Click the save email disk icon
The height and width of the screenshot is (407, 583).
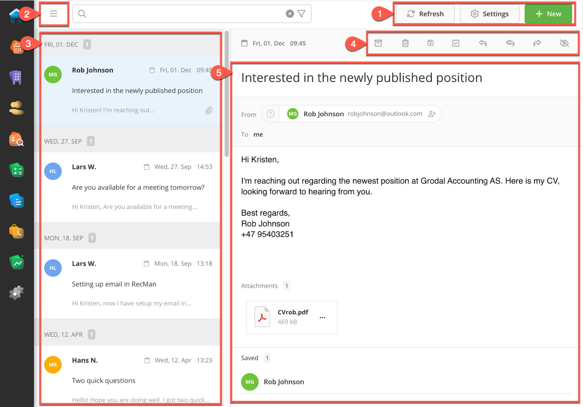point(430,43)
